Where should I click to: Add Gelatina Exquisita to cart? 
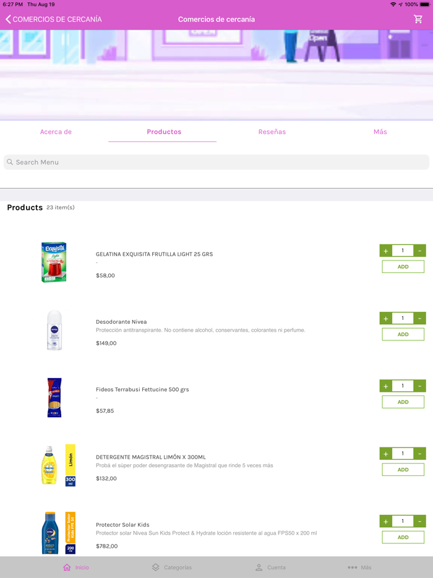click(403, 267)
